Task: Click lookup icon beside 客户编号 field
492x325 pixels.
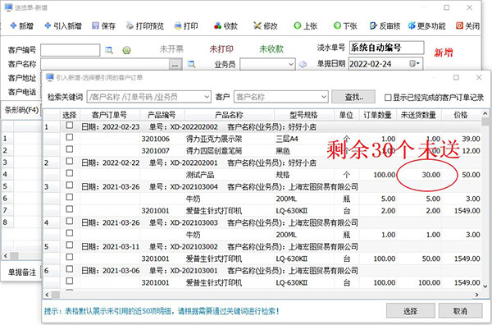Action: 109,50
